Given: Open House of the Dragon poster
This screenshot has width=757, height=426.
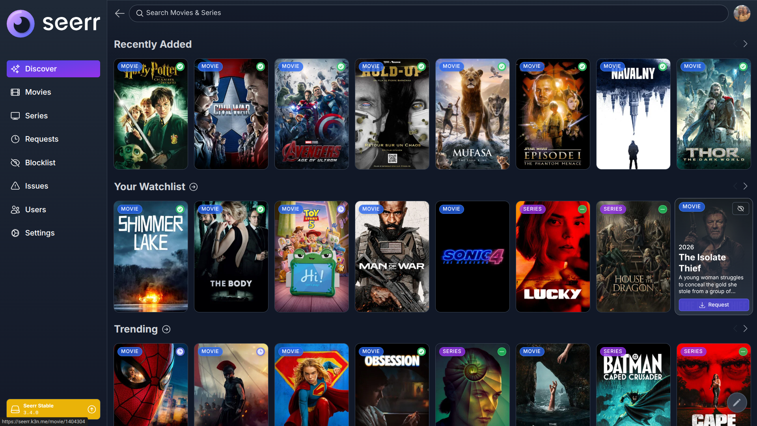Looking at the screenshot, I should [x=633, y=256].
